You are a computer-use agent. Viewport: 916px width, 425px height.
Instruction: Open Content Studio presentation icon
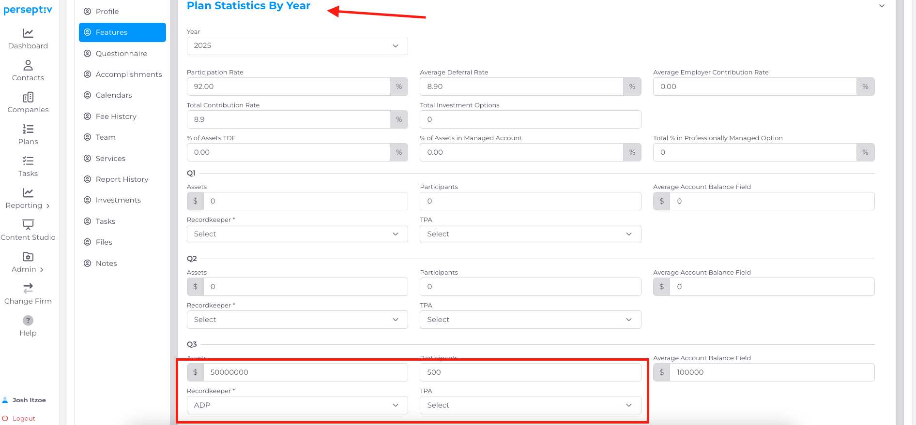tap(28, 224)
